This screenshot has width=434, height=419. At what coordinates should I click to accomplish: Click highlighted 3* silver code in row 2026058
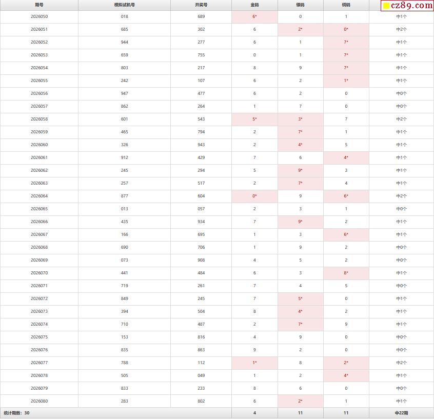[301, 119]
